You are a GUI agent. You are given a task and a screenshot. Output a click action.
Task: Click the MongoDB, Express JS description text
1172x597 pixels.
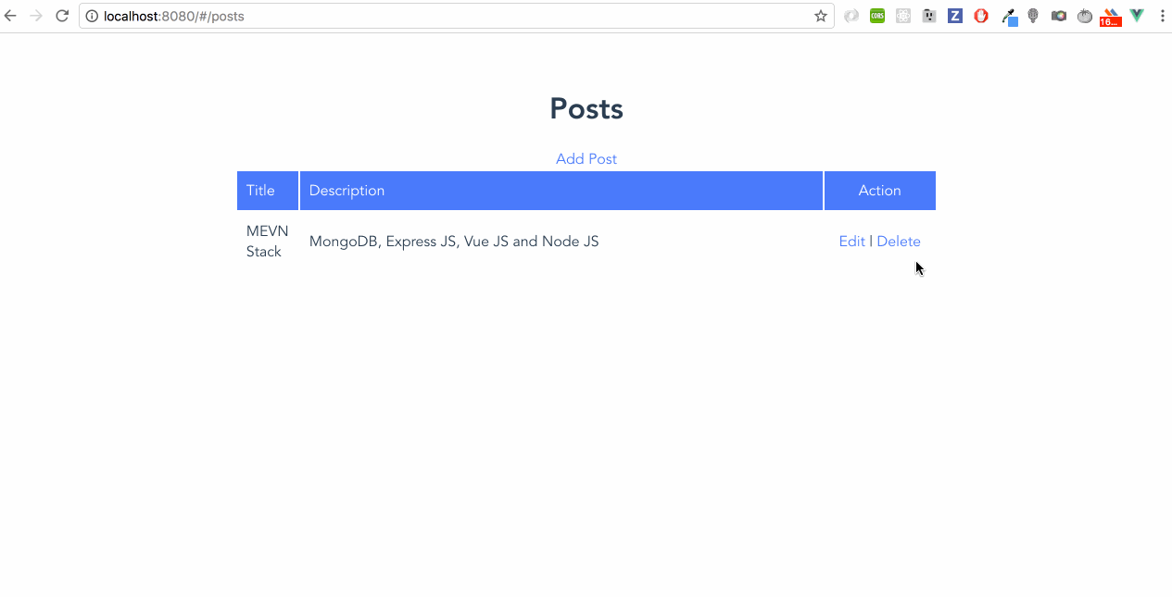[454, 242]
